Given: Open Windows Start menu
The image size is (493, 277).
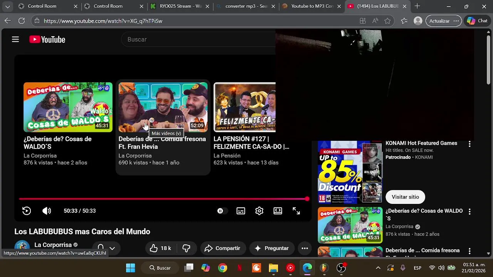Looking at the screenshot, I should click(131, 268).
